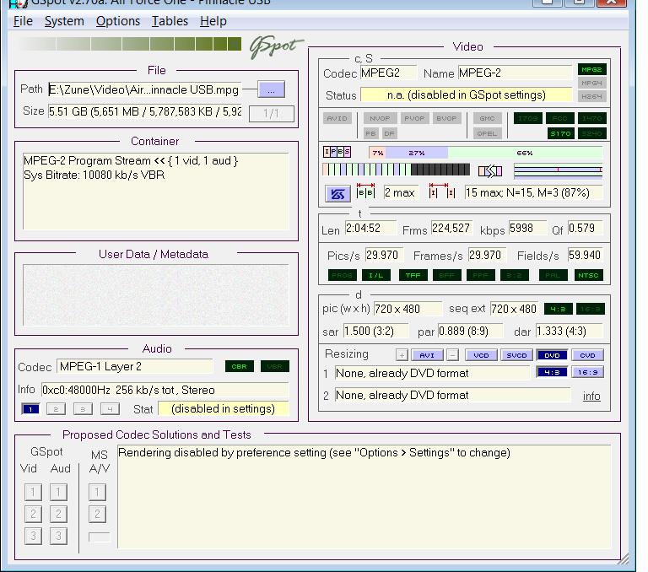This screenshot has width=648, height=572.
Task: Expand resizing with the plus button
Action: click(x=402, y=355)
